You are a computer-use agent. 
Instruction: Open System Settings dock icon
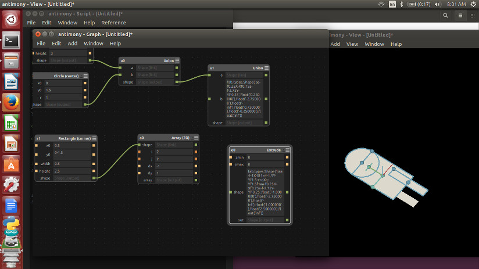point(11,185)
